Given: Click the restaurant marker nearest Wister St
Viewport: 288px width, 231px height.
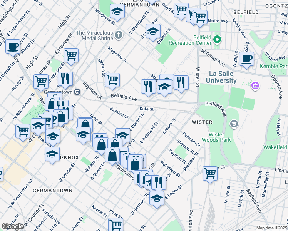Looking at the screenshot, I should [181, 84].
